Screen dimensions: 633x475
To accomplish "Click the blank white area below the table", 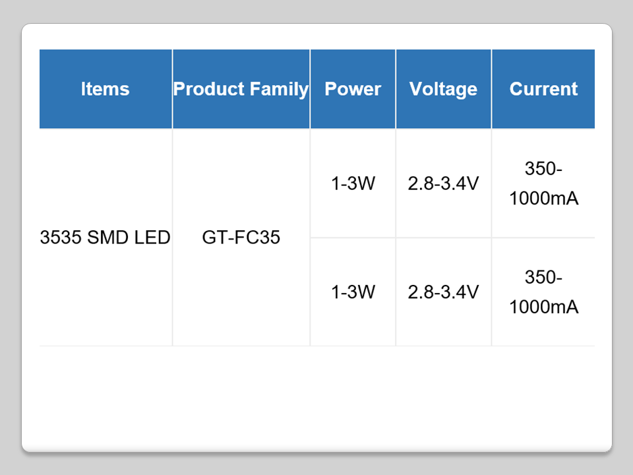I will point(316,396).
